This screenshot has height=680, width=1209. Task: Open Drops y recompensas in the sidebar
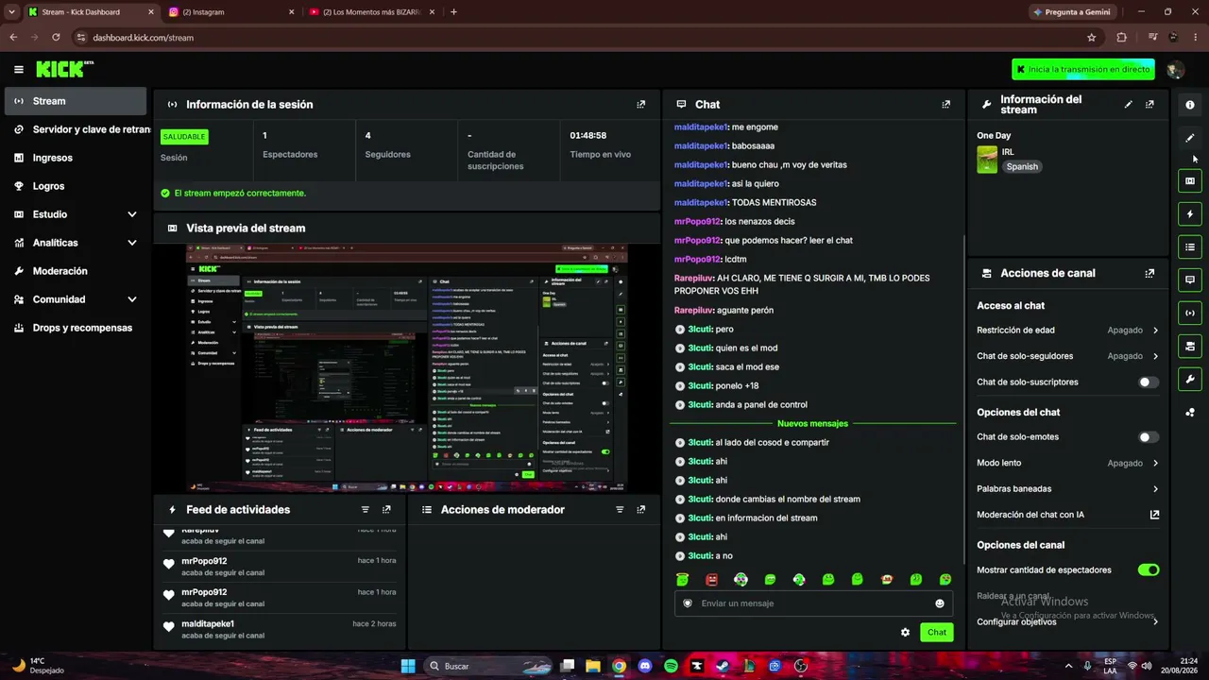(76, 328)
